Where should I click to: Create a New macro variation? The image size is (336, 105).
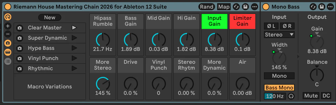coord(50,17)
